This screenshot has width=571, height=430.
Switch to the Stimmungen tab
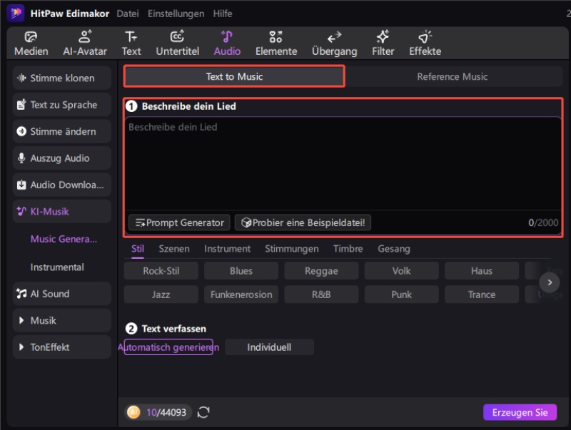point(292,249)
